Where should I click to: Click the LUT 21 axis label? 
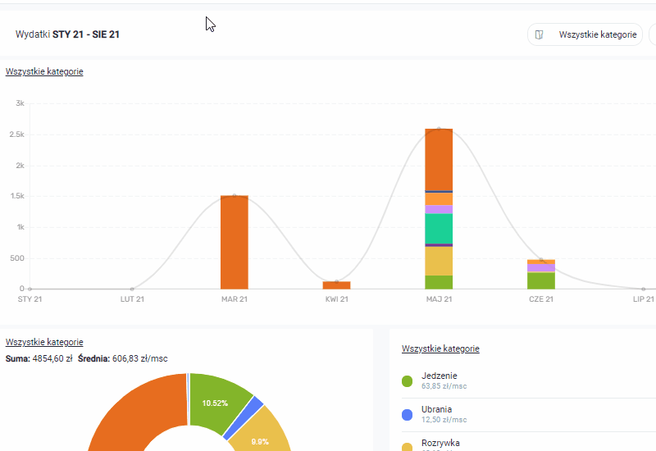[x=132, y=299]
